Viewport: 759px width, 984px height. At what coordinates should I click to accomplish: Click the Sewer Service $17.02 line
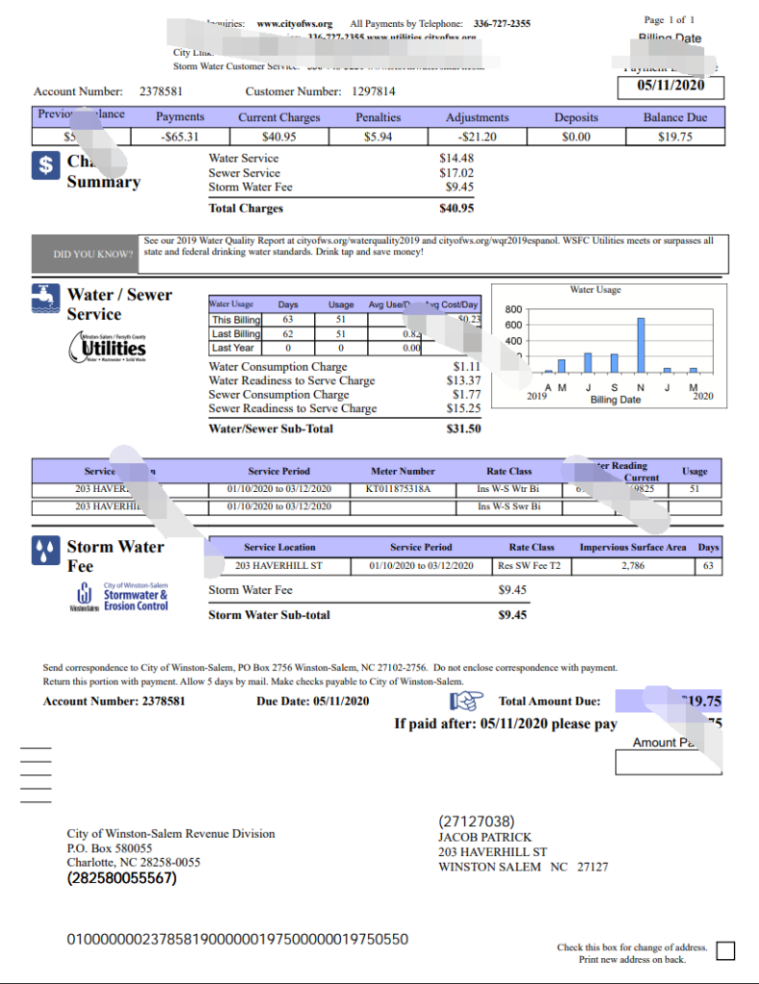tap(341, 173)
